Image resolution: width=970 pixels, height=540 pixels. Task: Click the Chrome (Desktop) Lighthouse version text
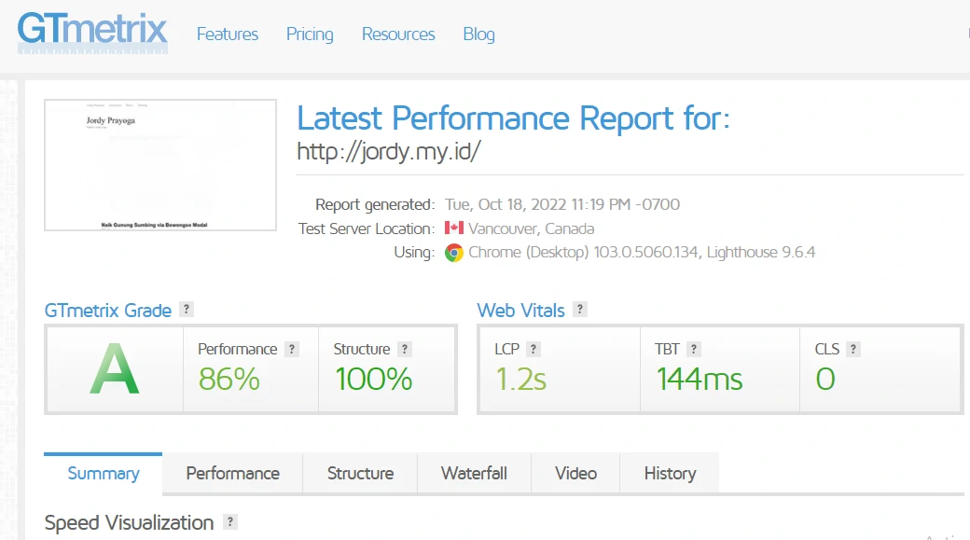click(642, 253)
